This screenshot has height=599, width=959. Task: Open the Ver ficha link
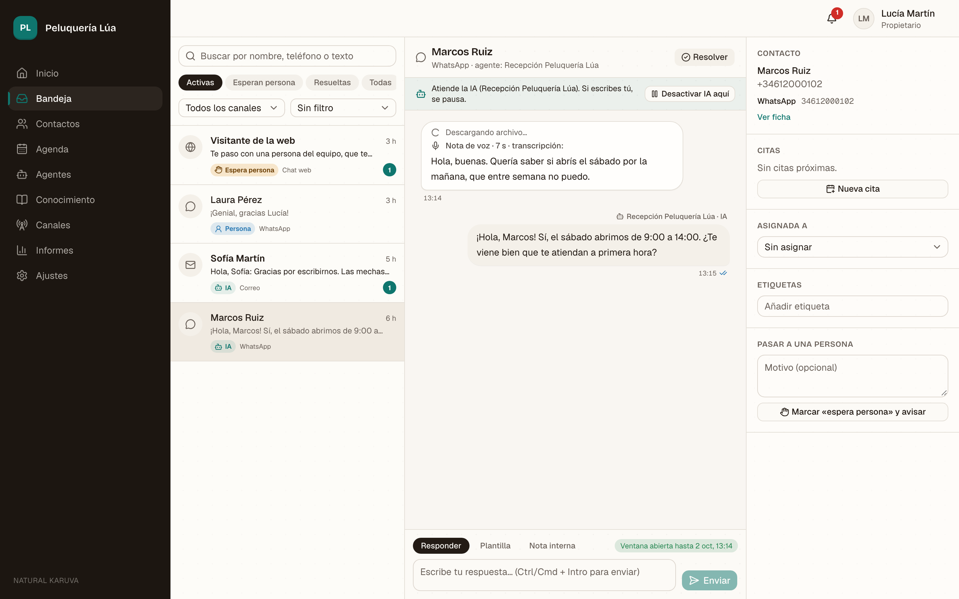(x=774, y=117)
